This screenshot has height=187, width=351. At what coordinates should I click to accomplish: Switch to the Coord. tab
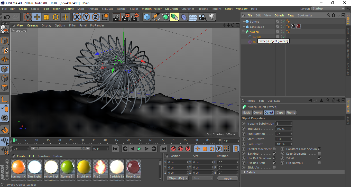(x=257, y=113)
